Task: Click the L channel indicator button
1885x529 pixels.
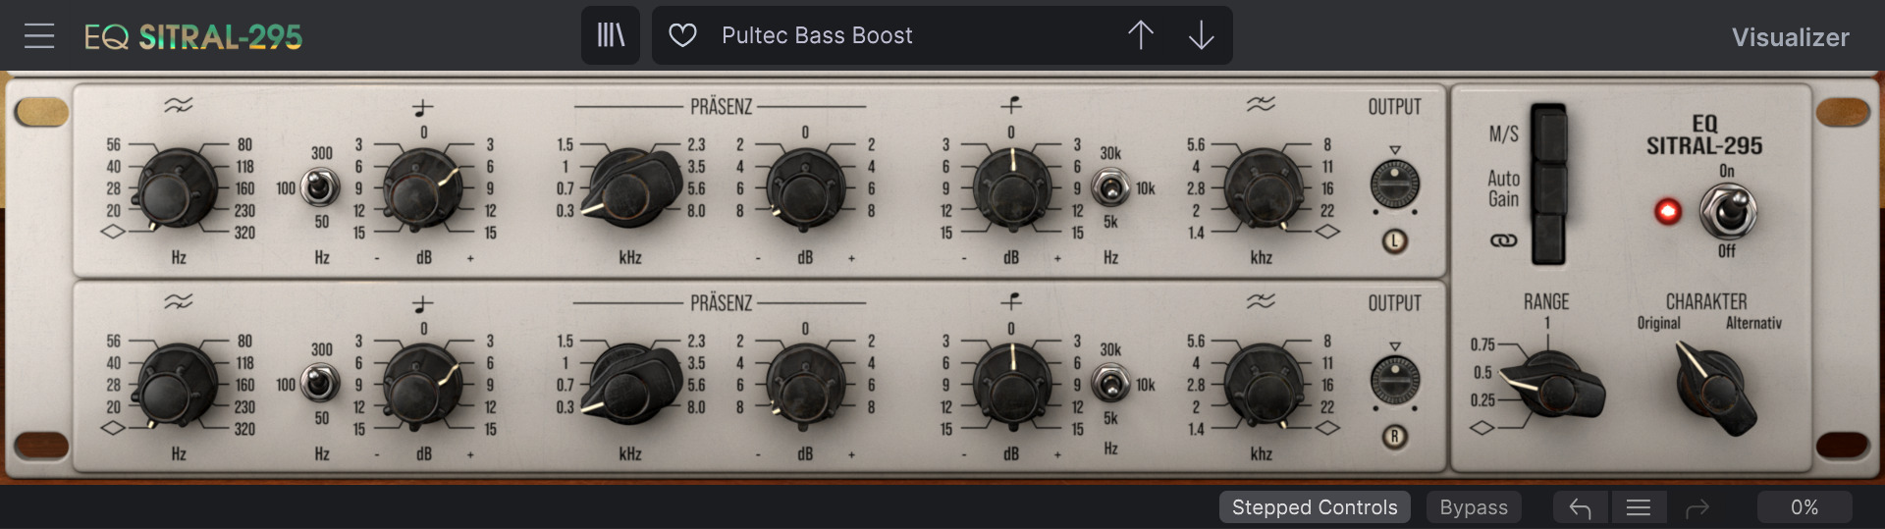Action: coord(1394,240)
